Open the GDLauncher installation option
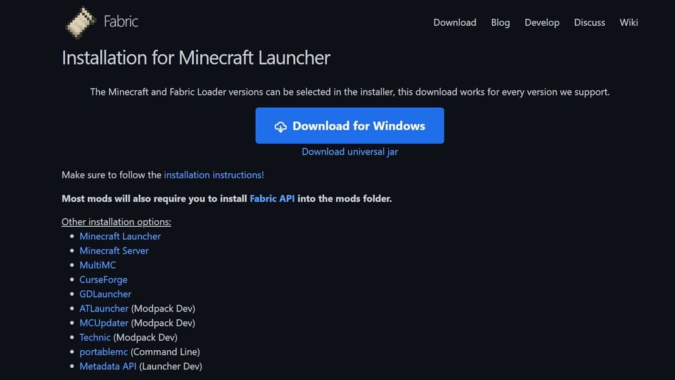This screenshot has width=675, height=380. coord(105,293)
